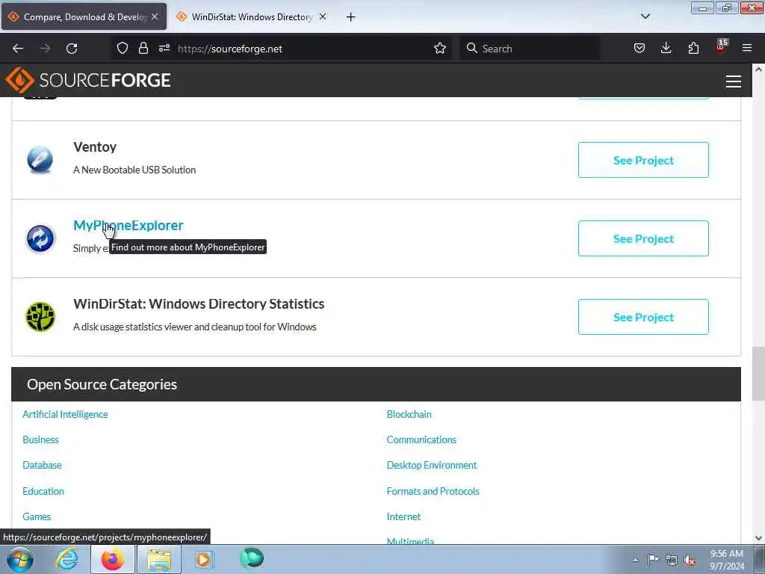Click the taskbar clock 9:56 AM
The height and width of the screenshot is (574, 765).
[726, 554]
